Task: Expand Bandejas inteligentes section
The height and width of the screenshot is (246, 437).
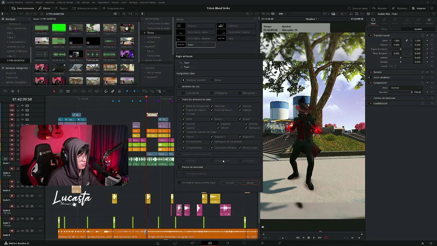Action: [x=3, y=68]
